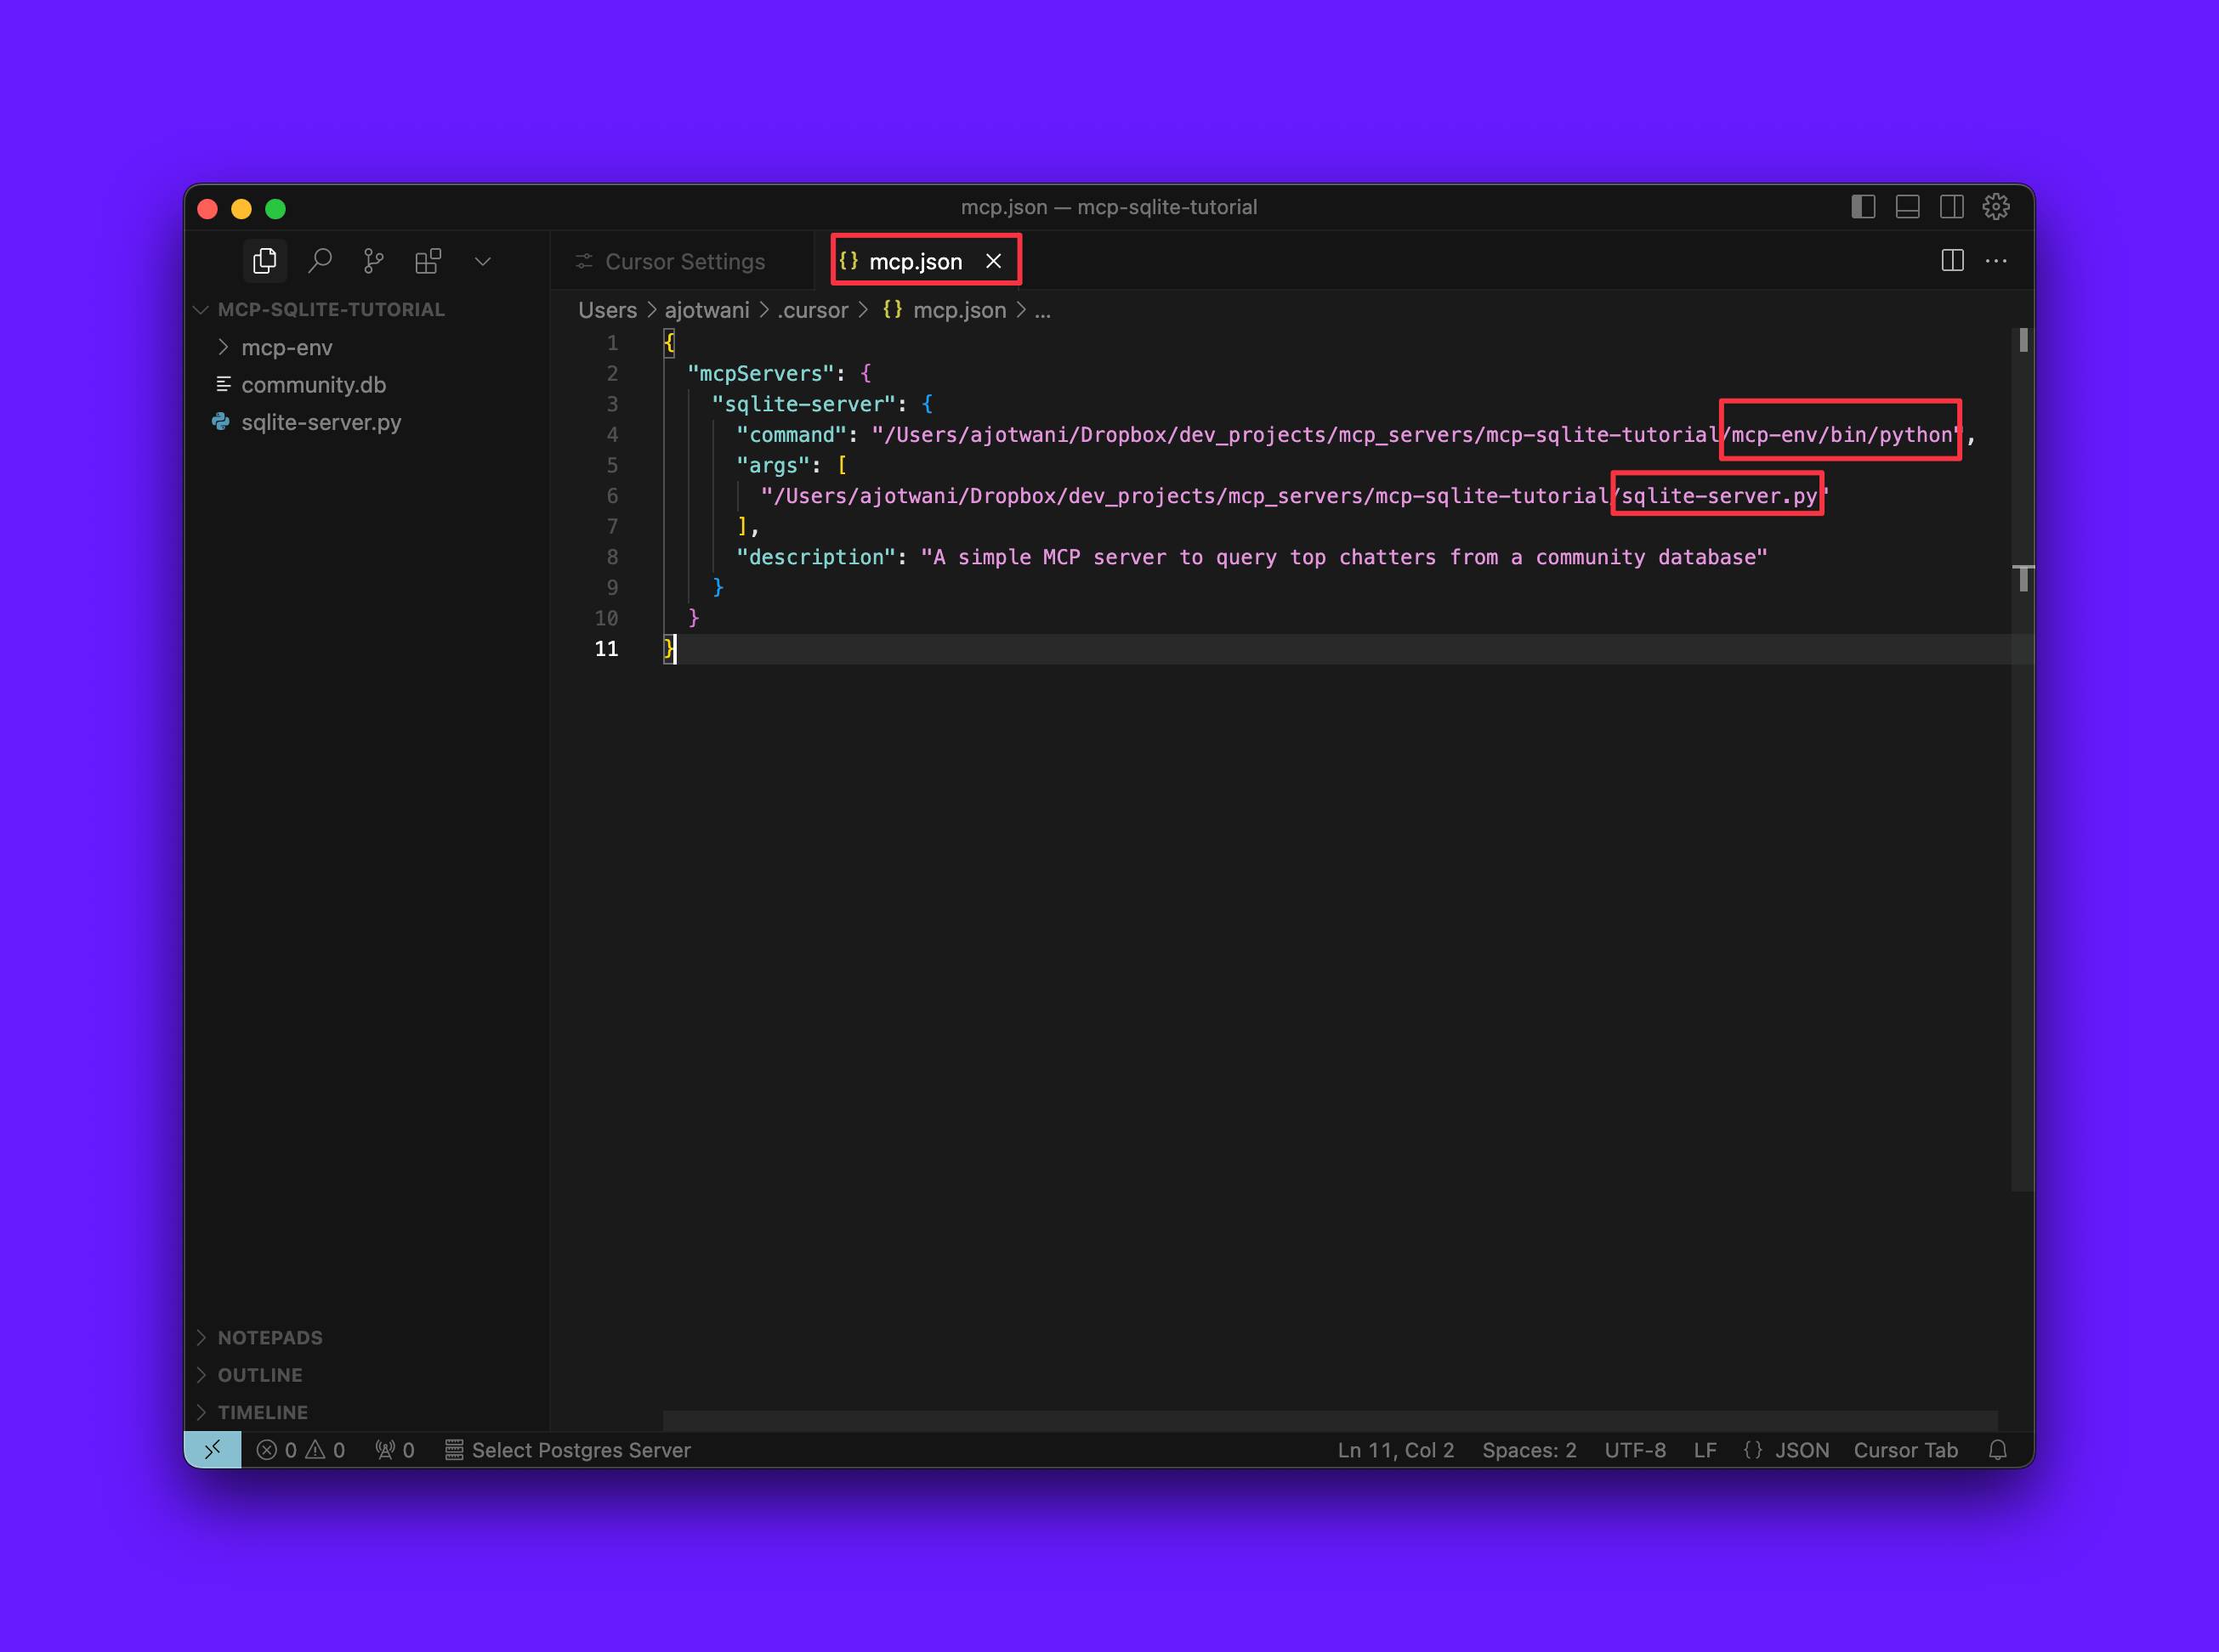
Task: Open the Extensions view icon
Action: pos(428,261)
